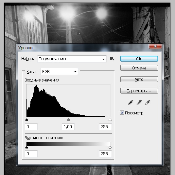The height and width of the screenshot is (175, 175).
Task: Click the input midtone gray slider triangle
Action: [x=68, y=120]
